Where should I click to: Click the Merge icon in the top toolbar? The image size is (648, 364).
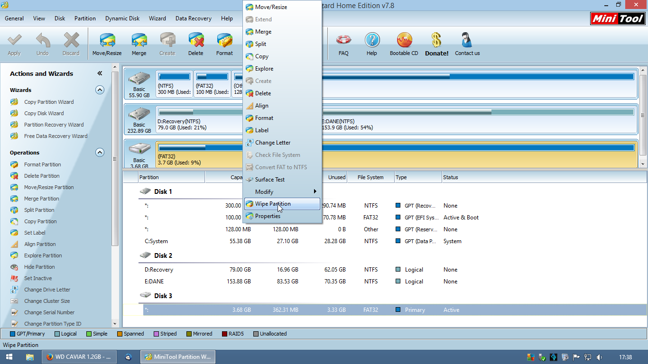139,44
